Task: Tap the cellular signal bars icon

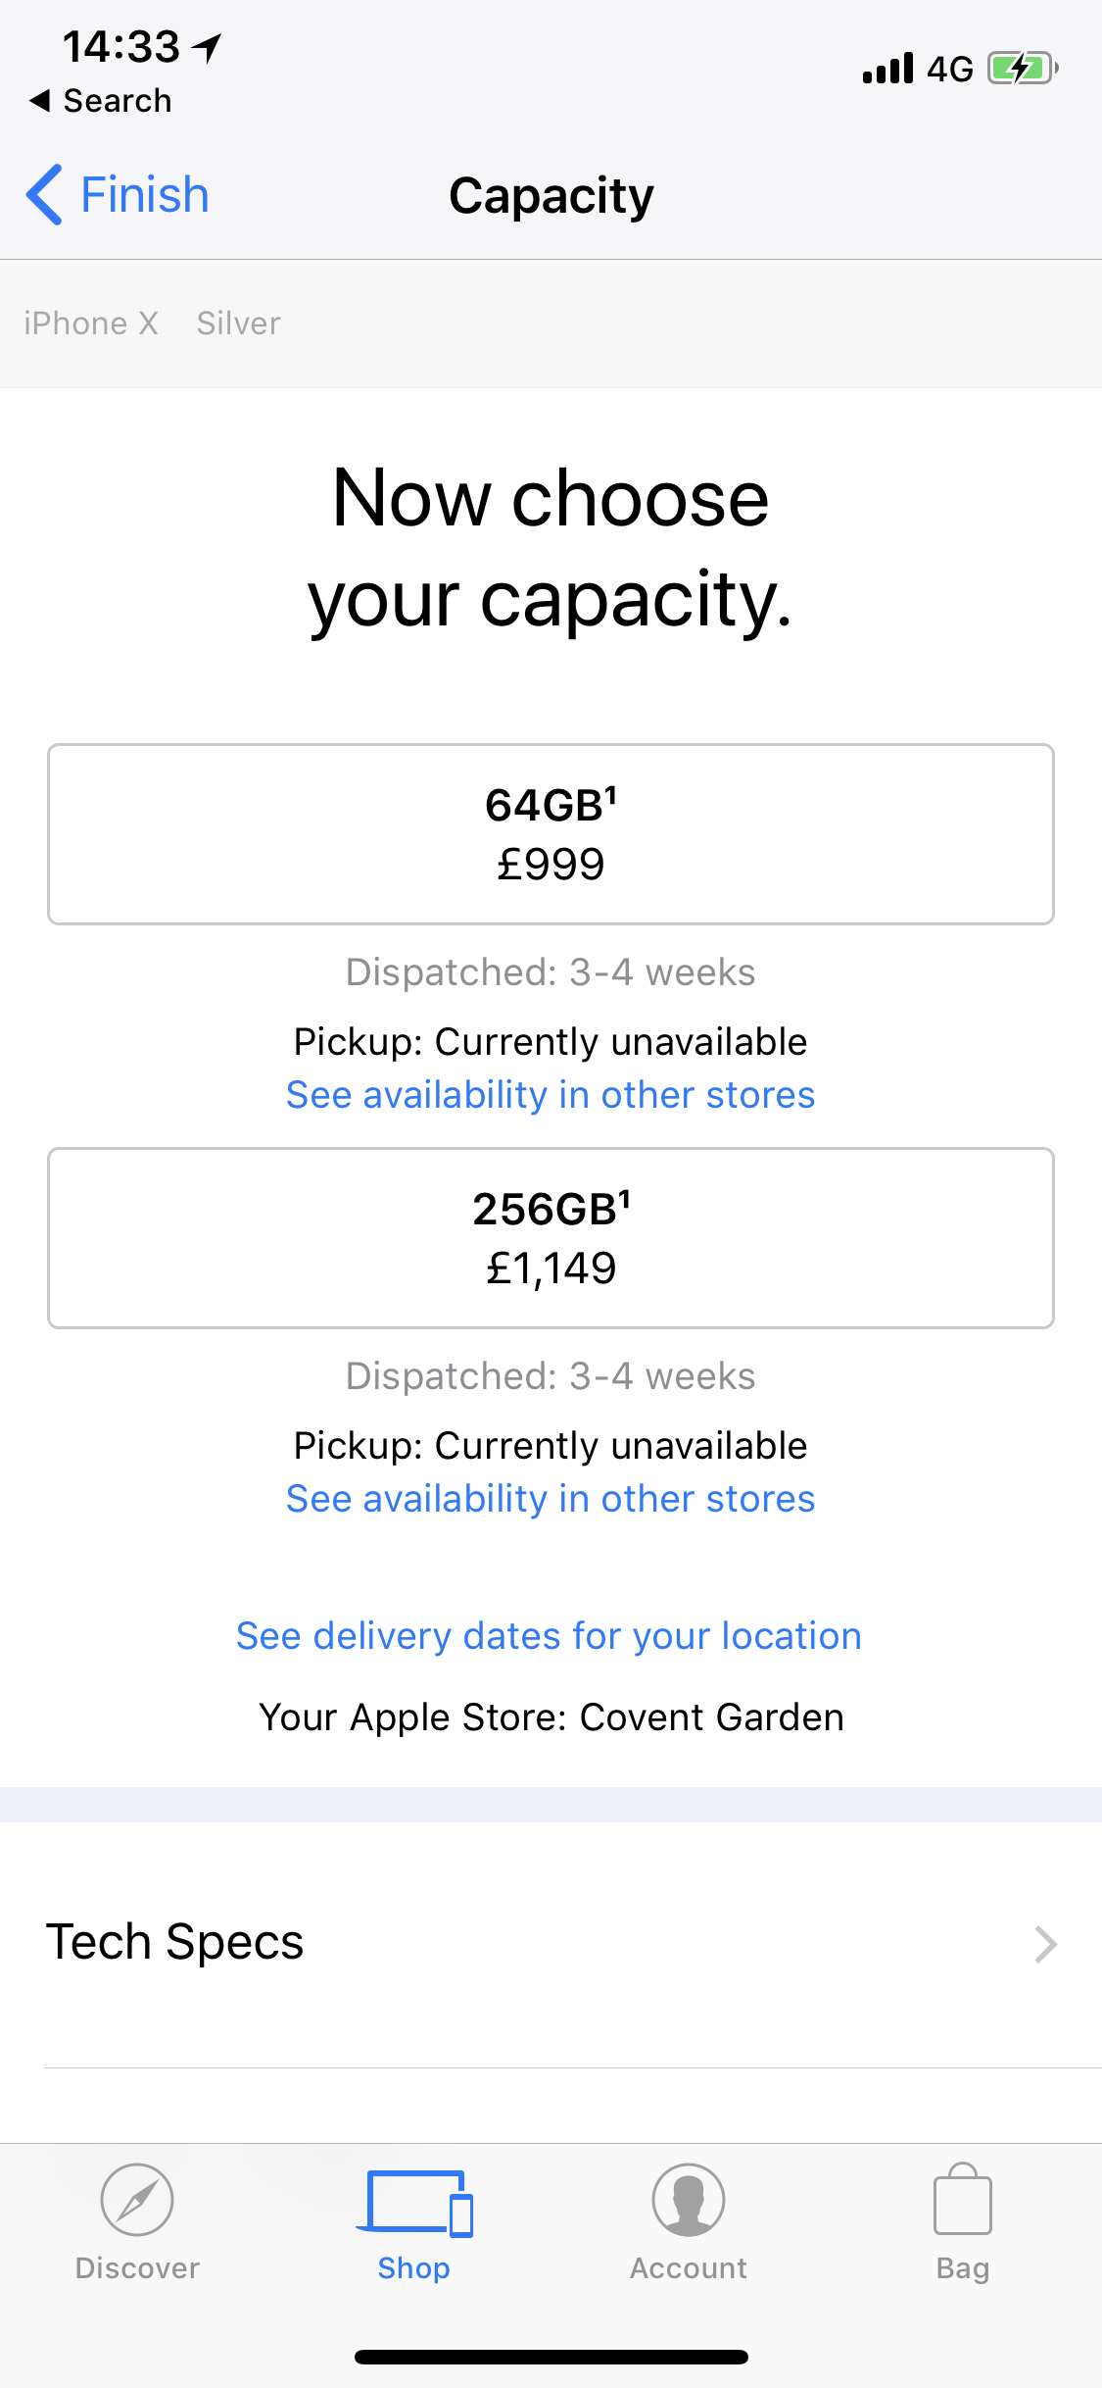Action: (x=888, y=69)
